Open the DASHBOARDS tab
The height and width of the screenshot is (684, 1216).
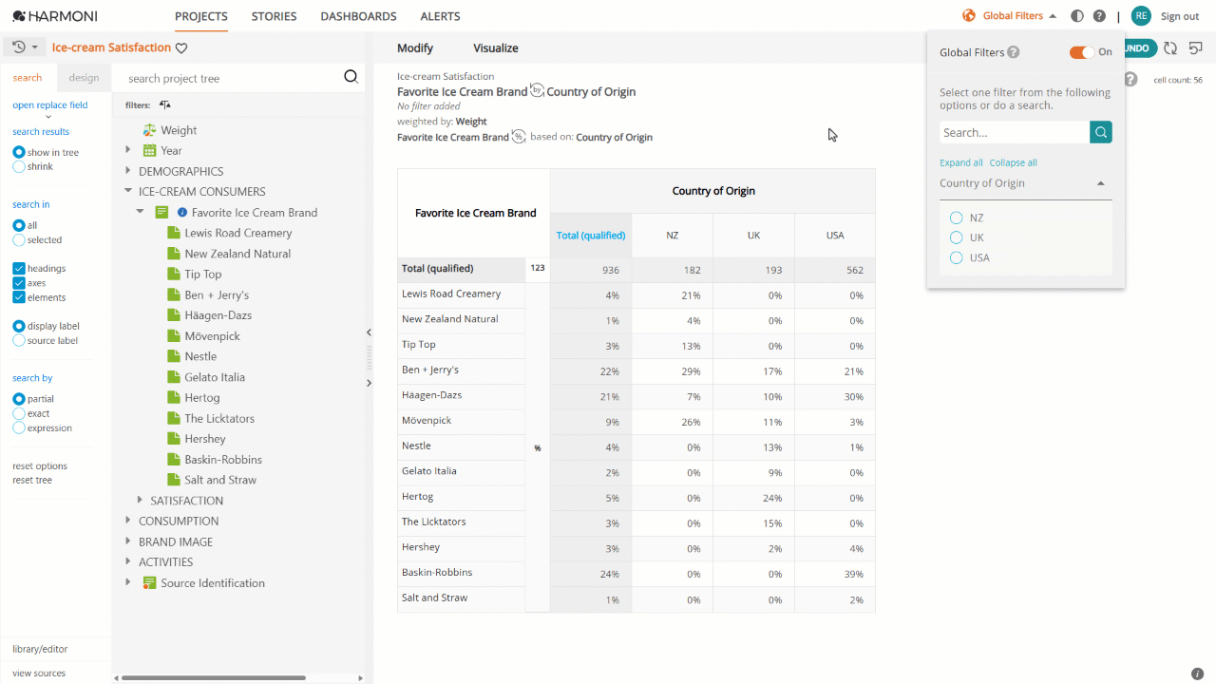click(358, 16)
